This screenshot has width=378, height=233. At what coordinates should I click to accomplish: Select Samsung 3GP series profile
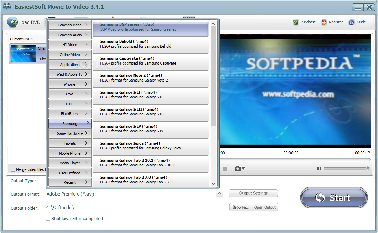tap(151, 29)
